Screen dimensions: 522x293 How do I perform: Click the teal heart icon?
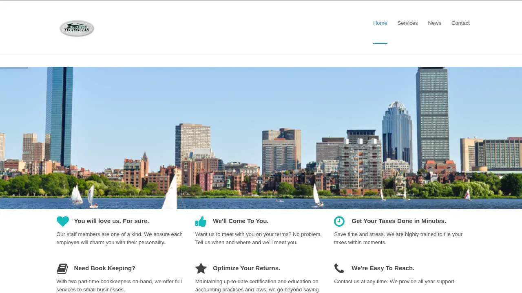(63, 221)
